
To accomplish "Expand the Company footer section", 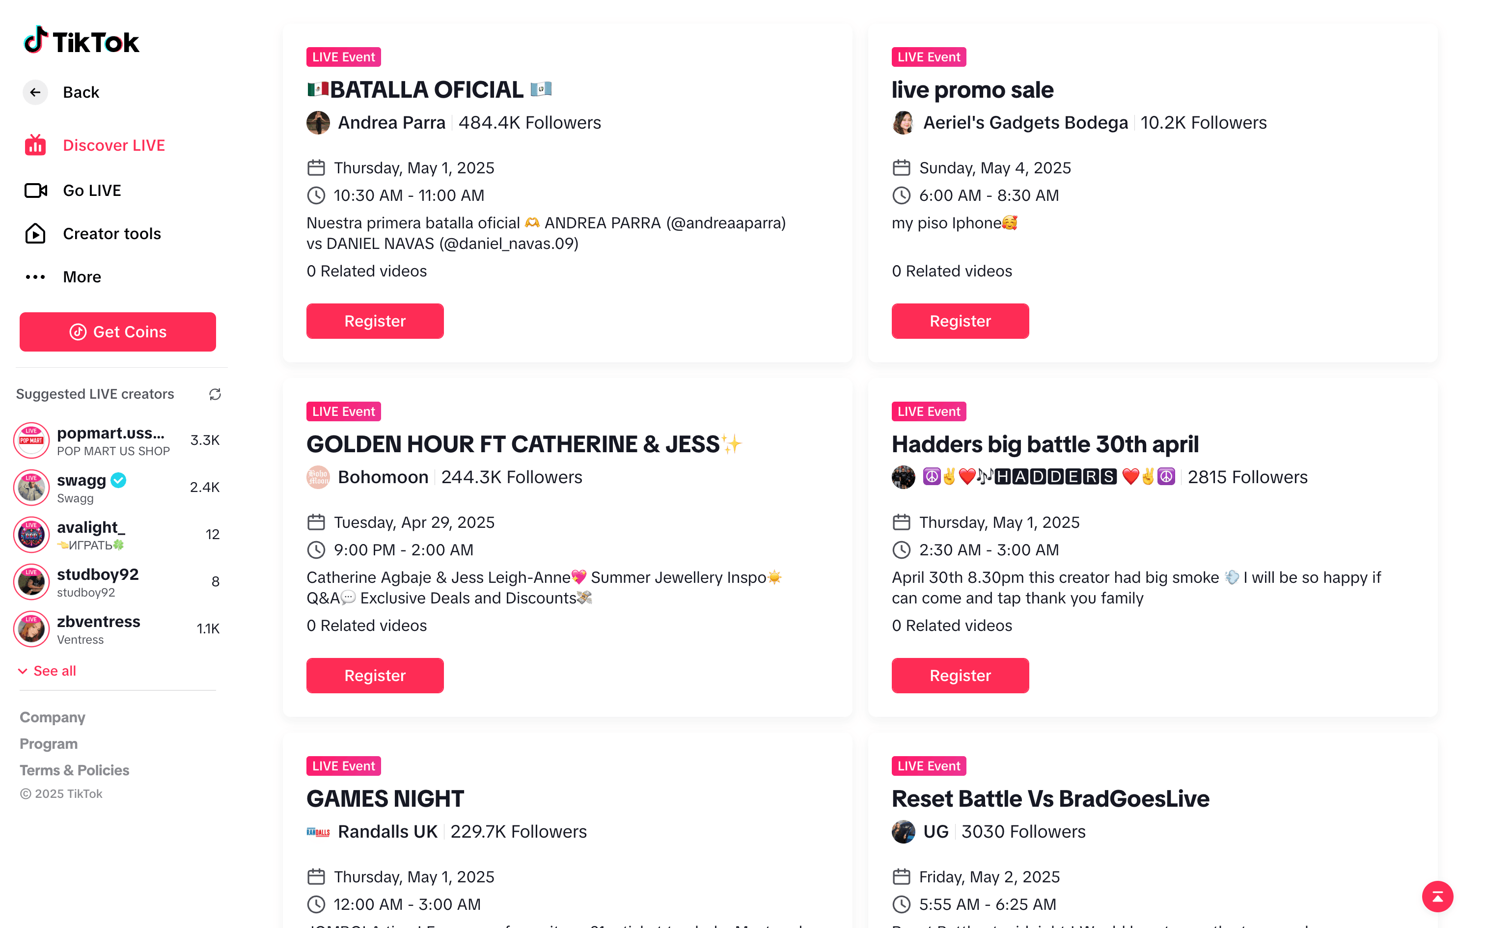I will coord(52,717).
